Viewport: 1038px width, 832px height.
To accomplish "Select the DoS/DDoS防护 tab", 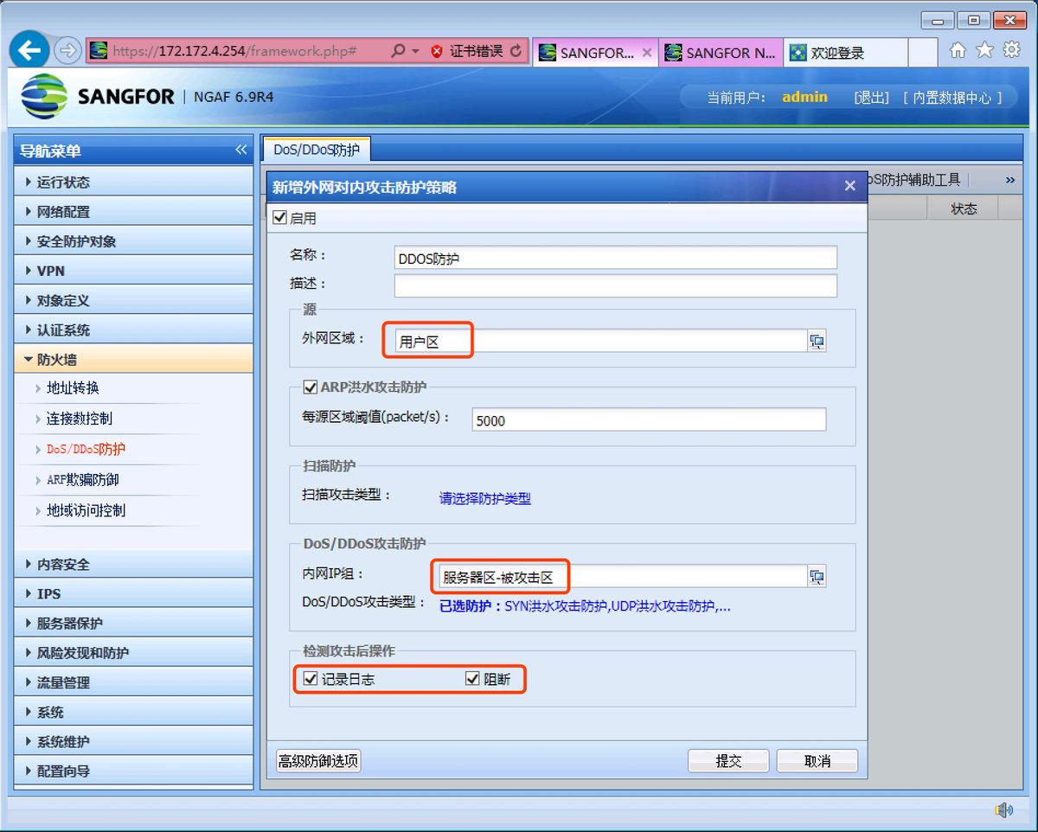I will tap(316, 149).
